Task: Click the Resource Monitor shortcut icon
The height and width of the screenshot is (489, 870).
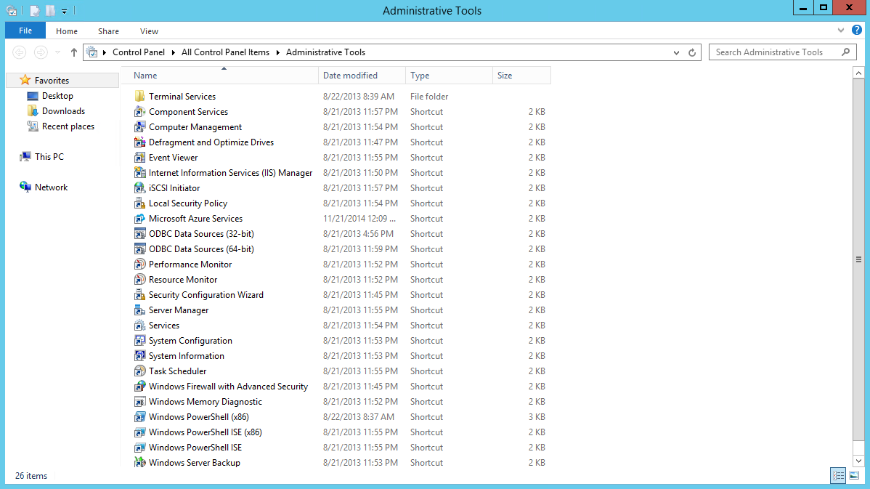Action: tap(140, 280)
